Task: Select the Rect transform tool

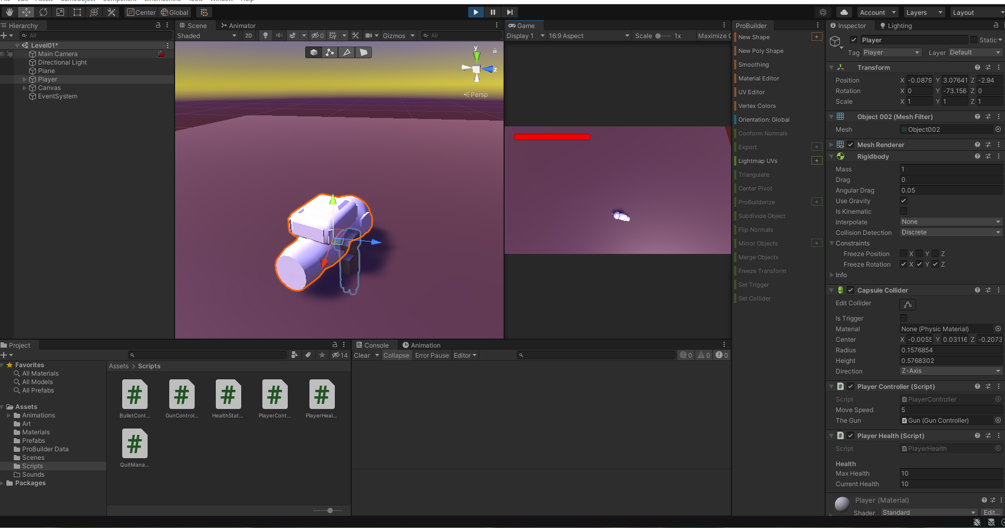Action: point(77,12)
